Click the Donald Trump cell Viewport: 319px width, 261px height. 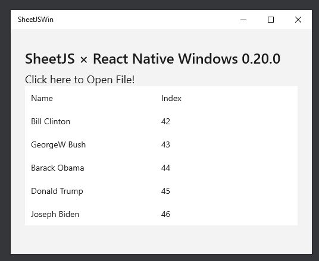[x=57, y=191]
